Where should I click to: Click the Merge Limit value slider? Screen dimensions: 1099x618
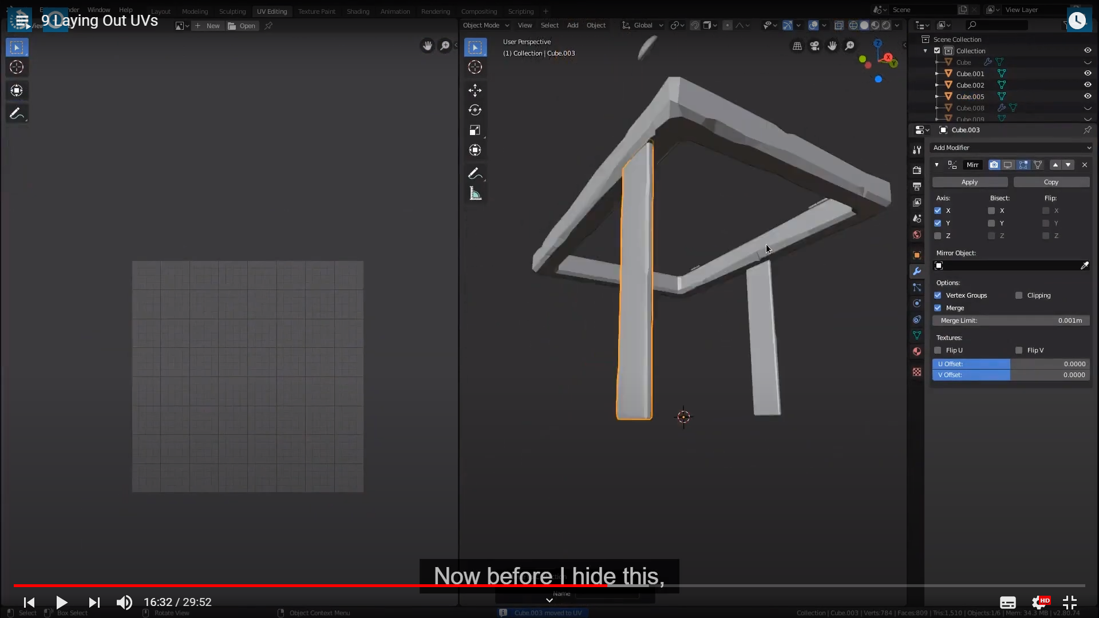pos(1011,320)
